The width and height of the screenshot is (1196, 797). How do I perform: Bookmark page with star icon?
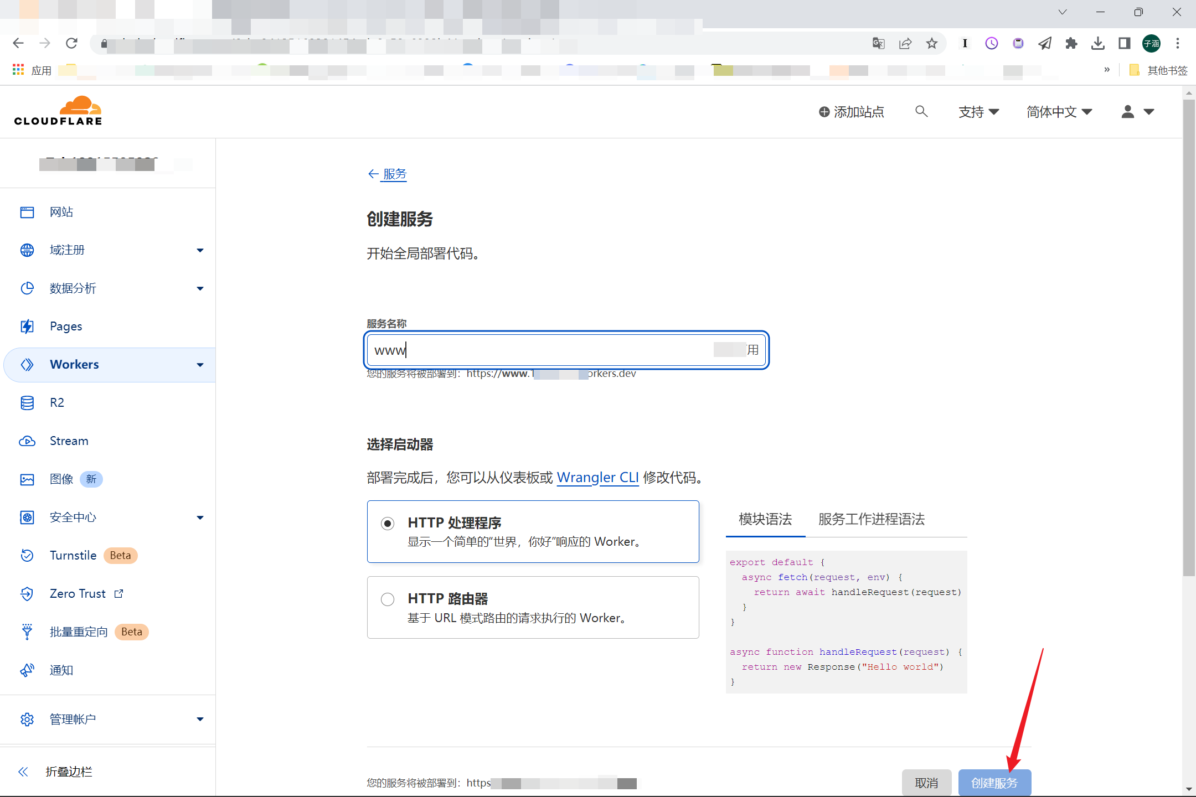pos(932,43)
